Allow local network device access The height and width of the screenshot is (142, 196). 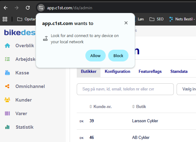[x=95, y=56]
